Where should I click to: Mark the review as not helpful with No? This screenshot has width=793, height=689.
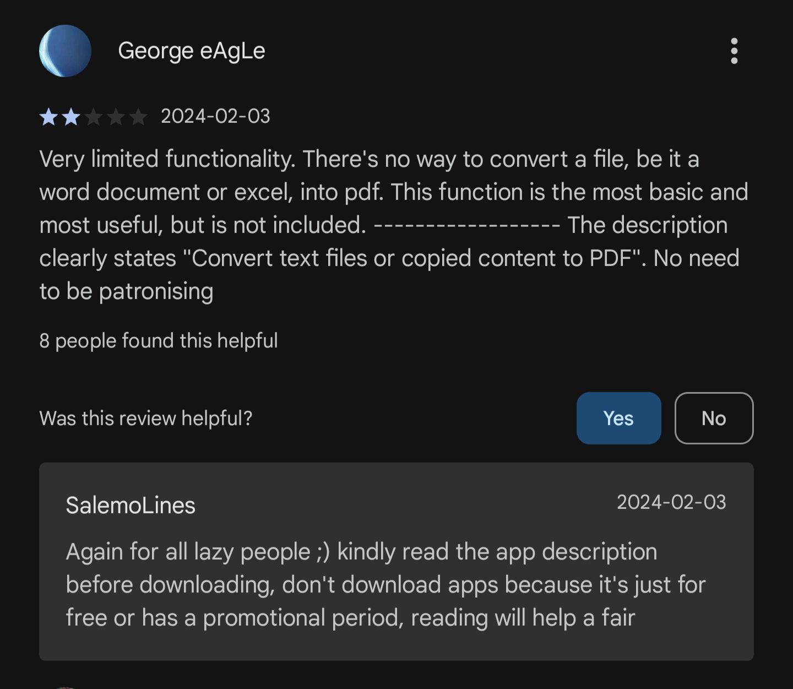point(714,418)
